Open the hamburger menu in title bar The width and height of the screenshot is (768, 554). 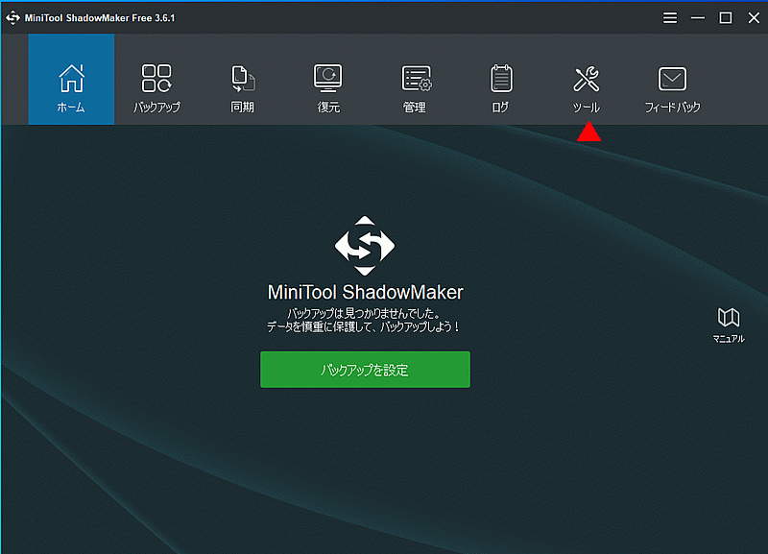pos(670,18)
